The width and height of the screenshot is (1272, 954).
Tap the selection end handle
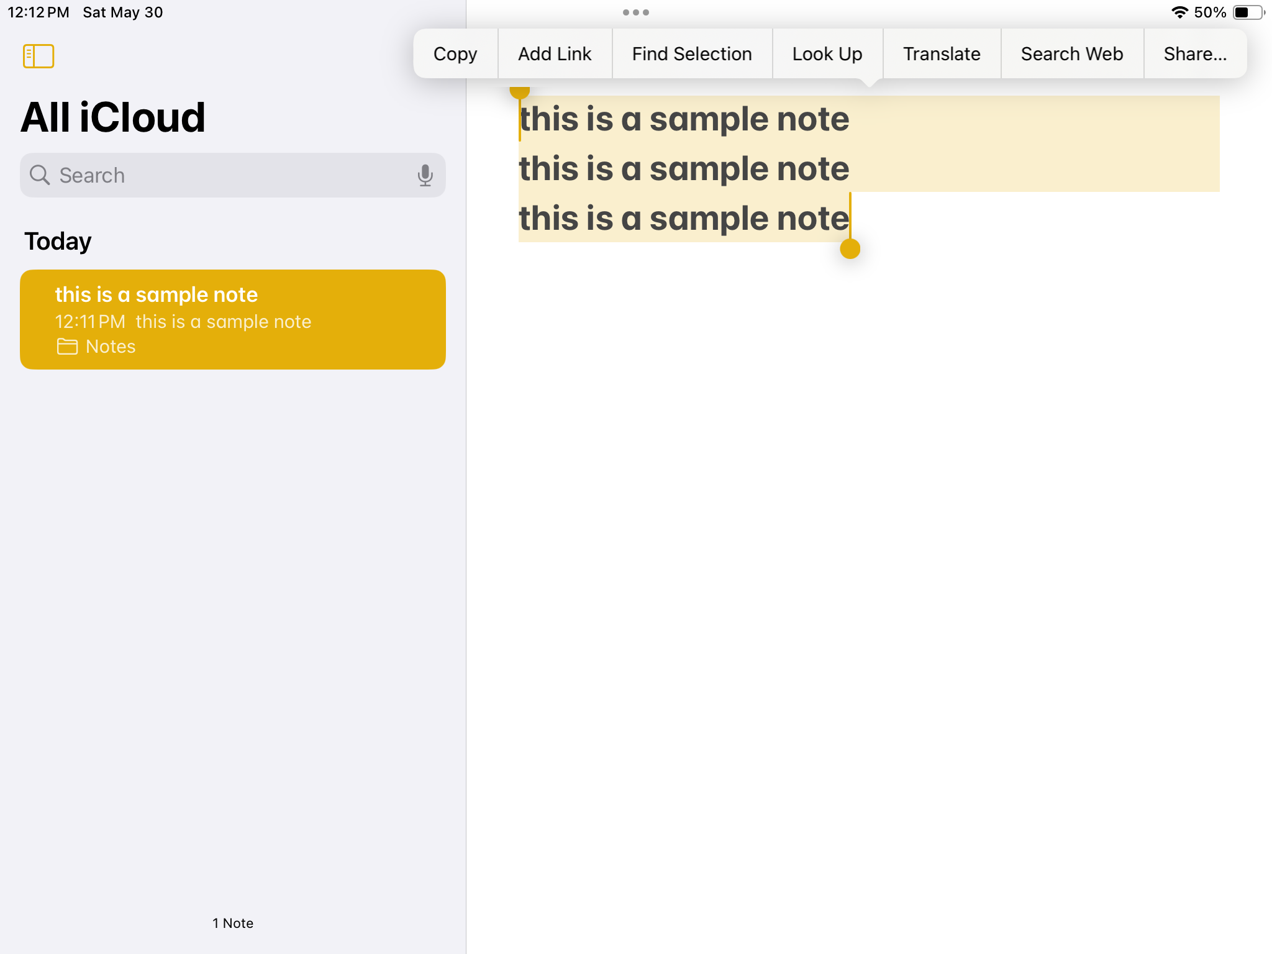(850, 248)
